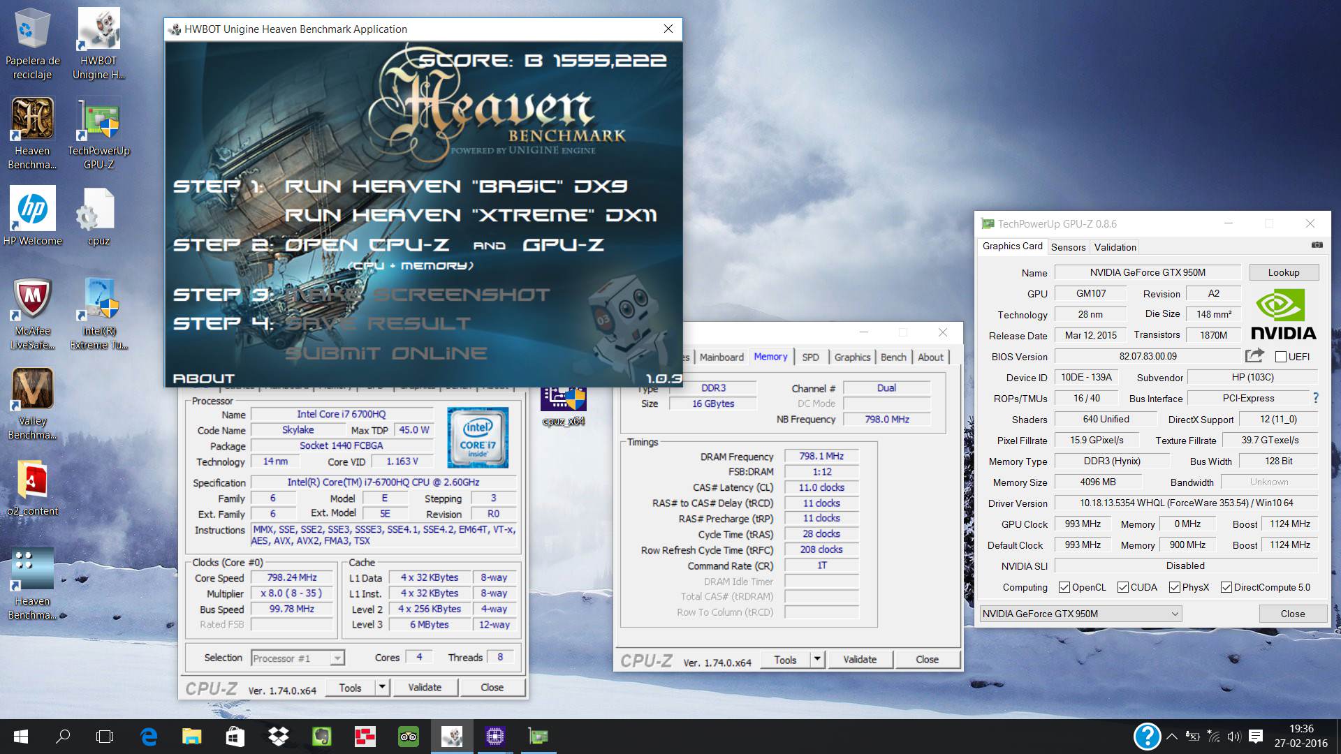Switch to Mainboard tab in CPU-Z memory window

point(721,357)
